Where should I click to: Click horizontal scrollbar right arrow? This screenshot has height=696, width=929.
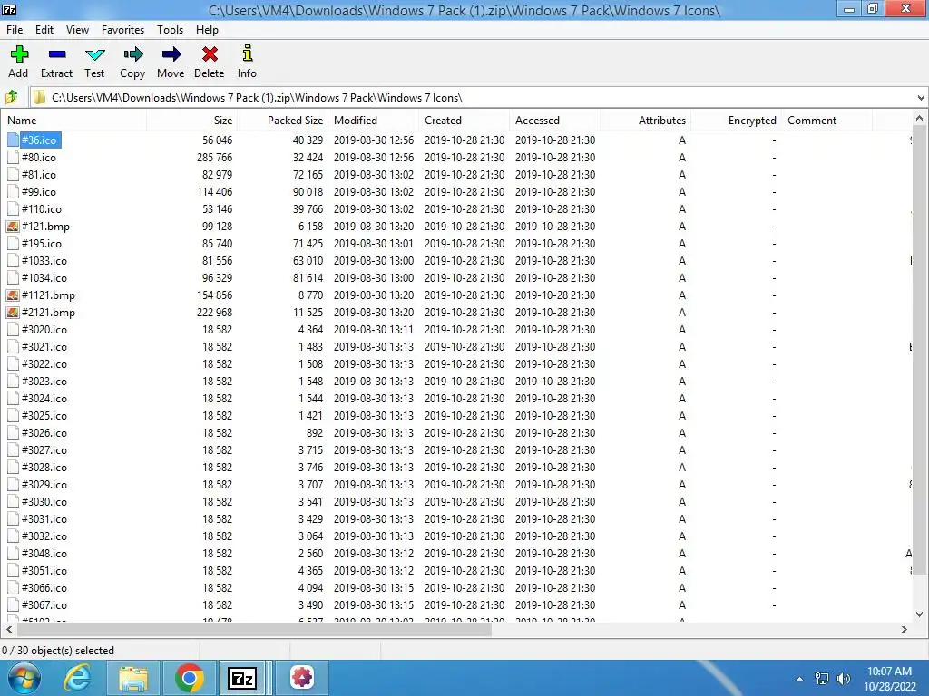[905, 629]
